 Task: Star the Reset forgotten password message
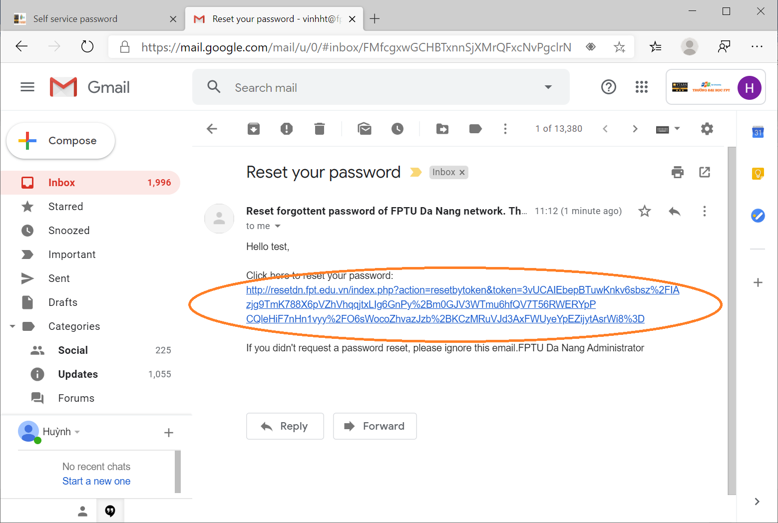pos(645,211)
